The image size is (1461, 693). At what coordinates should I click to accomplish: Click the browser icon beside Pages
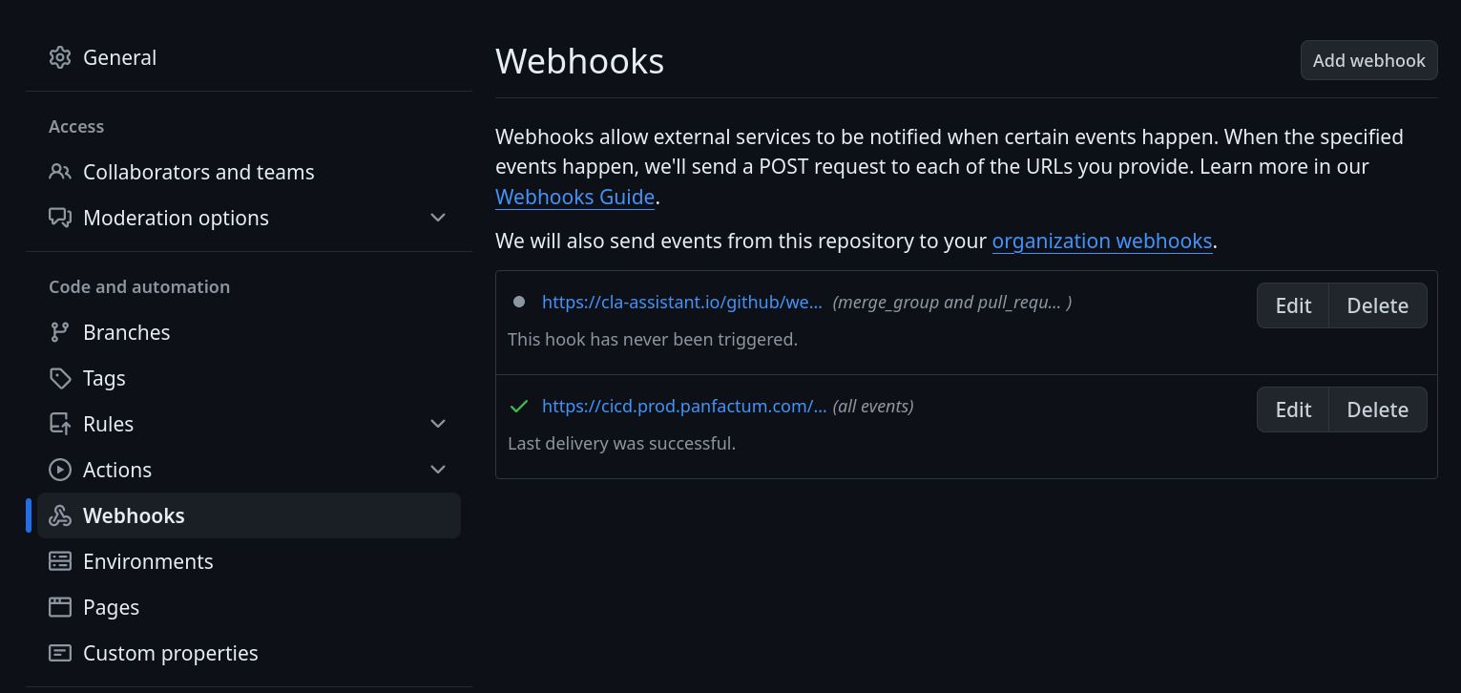(60, 607)
